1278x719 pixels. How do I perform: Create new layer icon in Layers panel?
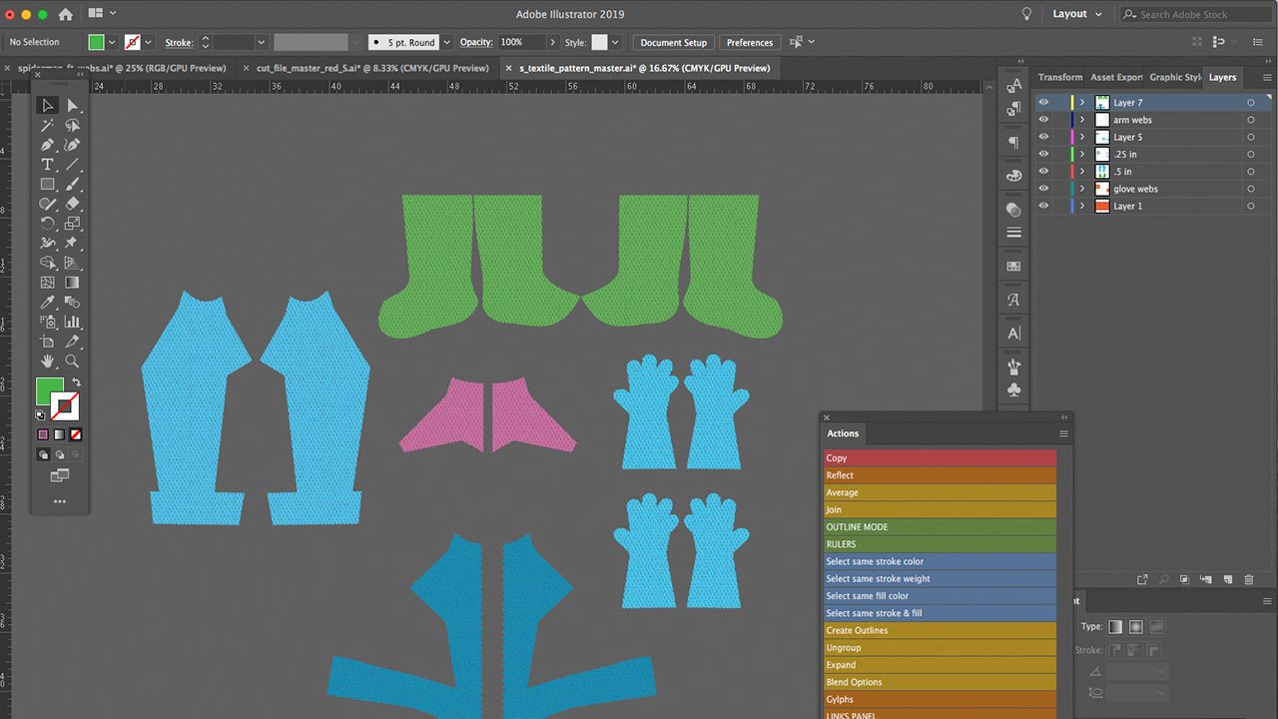[1228, 579]
